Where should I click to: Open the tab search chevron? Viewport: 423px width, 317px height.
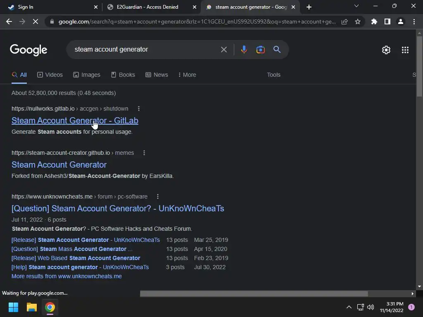tap(356, 6)
